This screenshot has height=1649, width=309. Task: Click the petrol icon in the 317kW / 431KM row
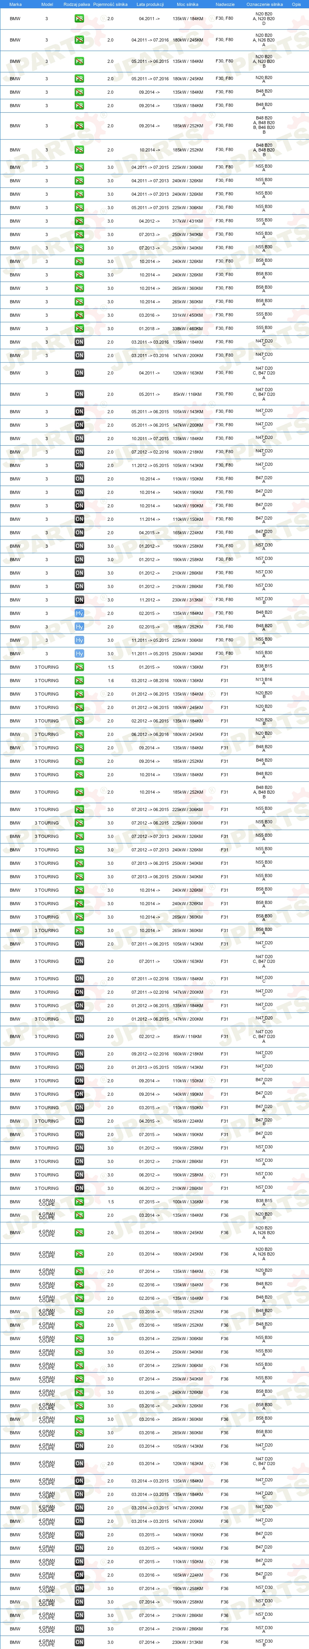click(x=79, y=221)
